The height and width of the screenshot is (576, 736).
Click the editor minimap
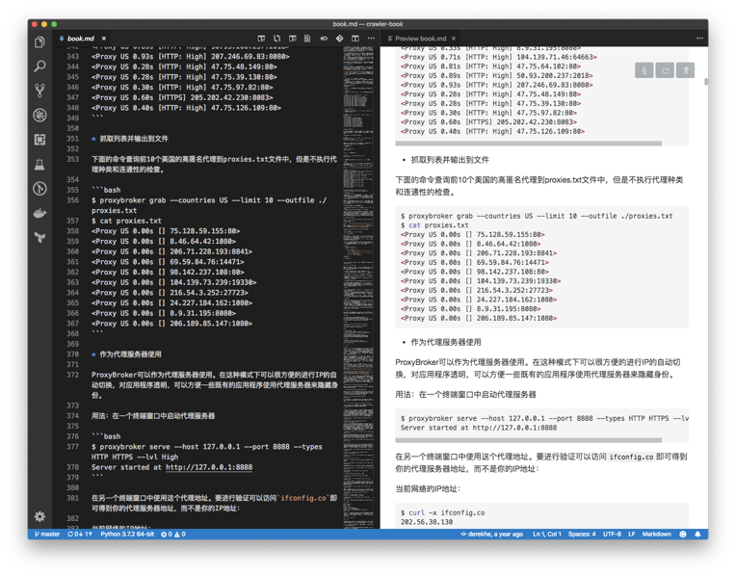358,286
